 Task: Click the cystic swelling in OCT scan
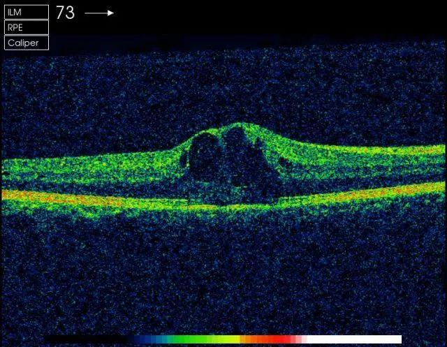click(231, 164)
